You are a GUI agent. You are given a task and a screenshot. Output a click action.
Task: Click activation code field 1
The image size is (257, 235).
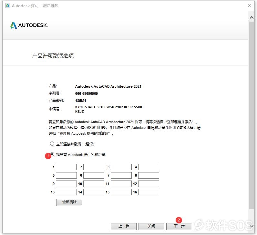(x=67, y=167)
